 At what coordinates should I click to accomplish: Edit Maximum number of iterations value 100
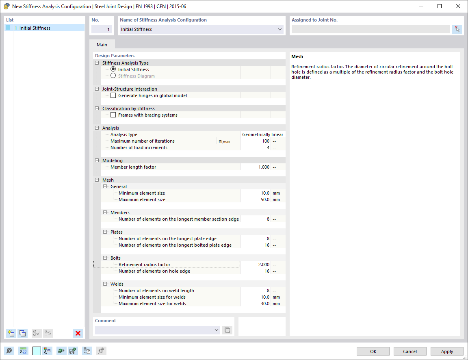(x=256, y=141)
